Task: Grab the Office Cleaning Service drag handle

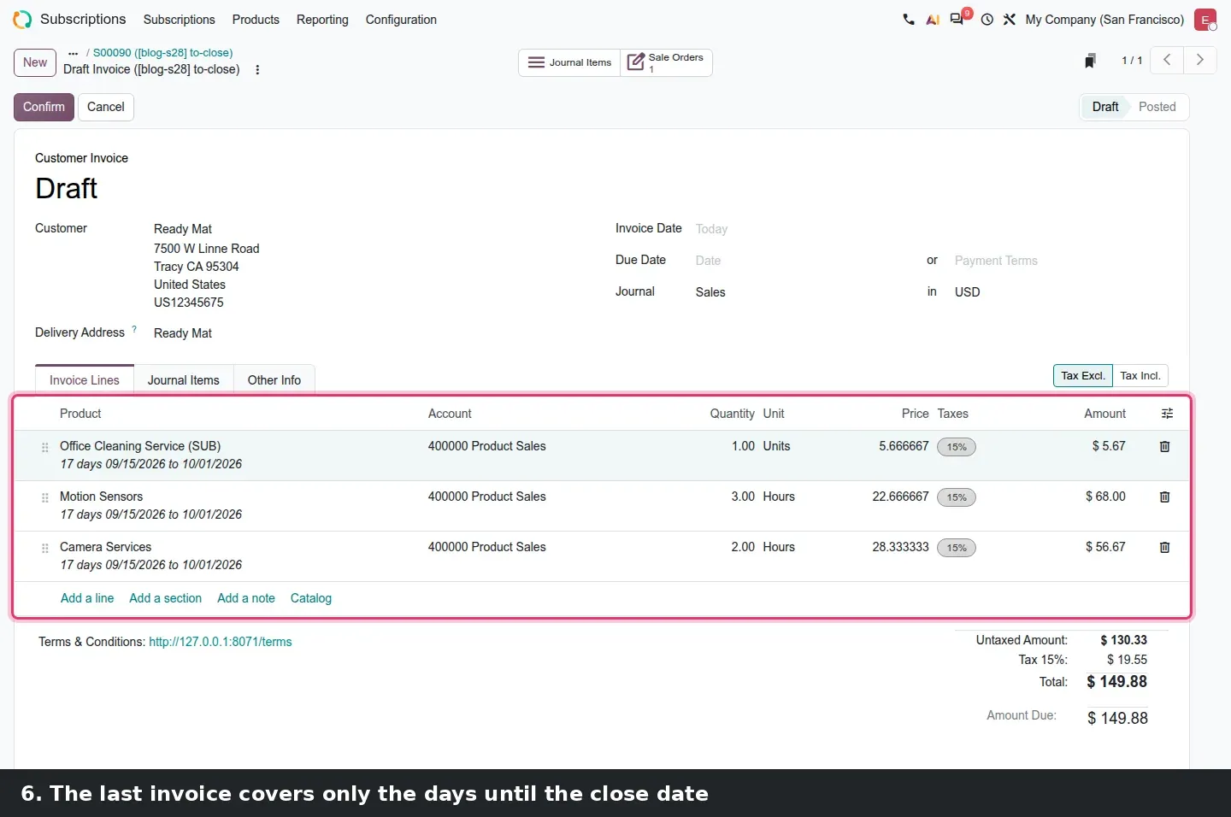Action: 45,447
